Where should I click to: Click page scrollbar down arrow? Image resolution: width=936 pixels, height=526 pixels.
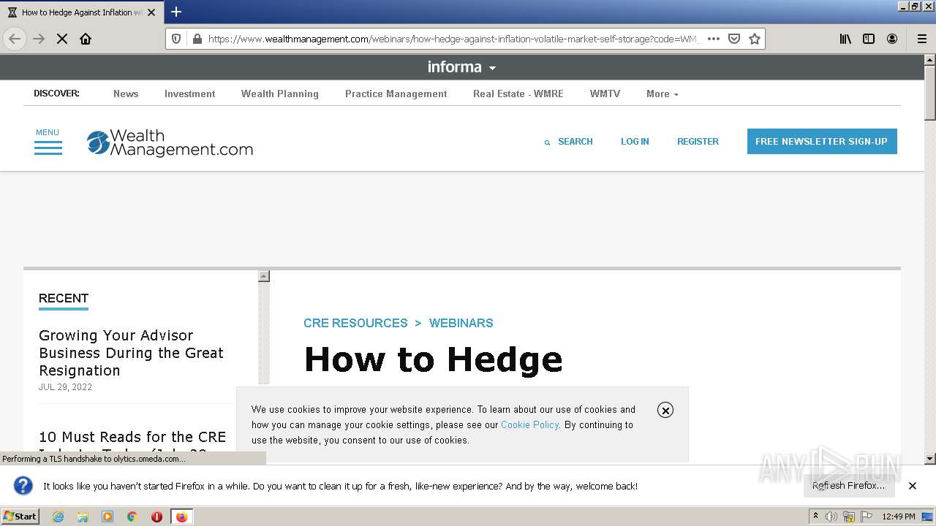pyautogui.click(x=930, y=459)
